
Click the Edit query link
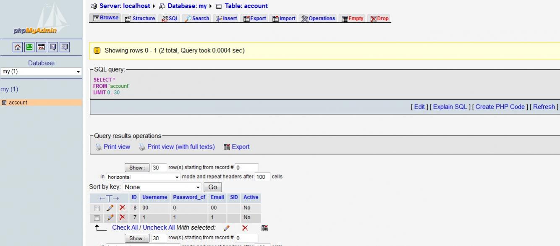click(x=419, y=107)
